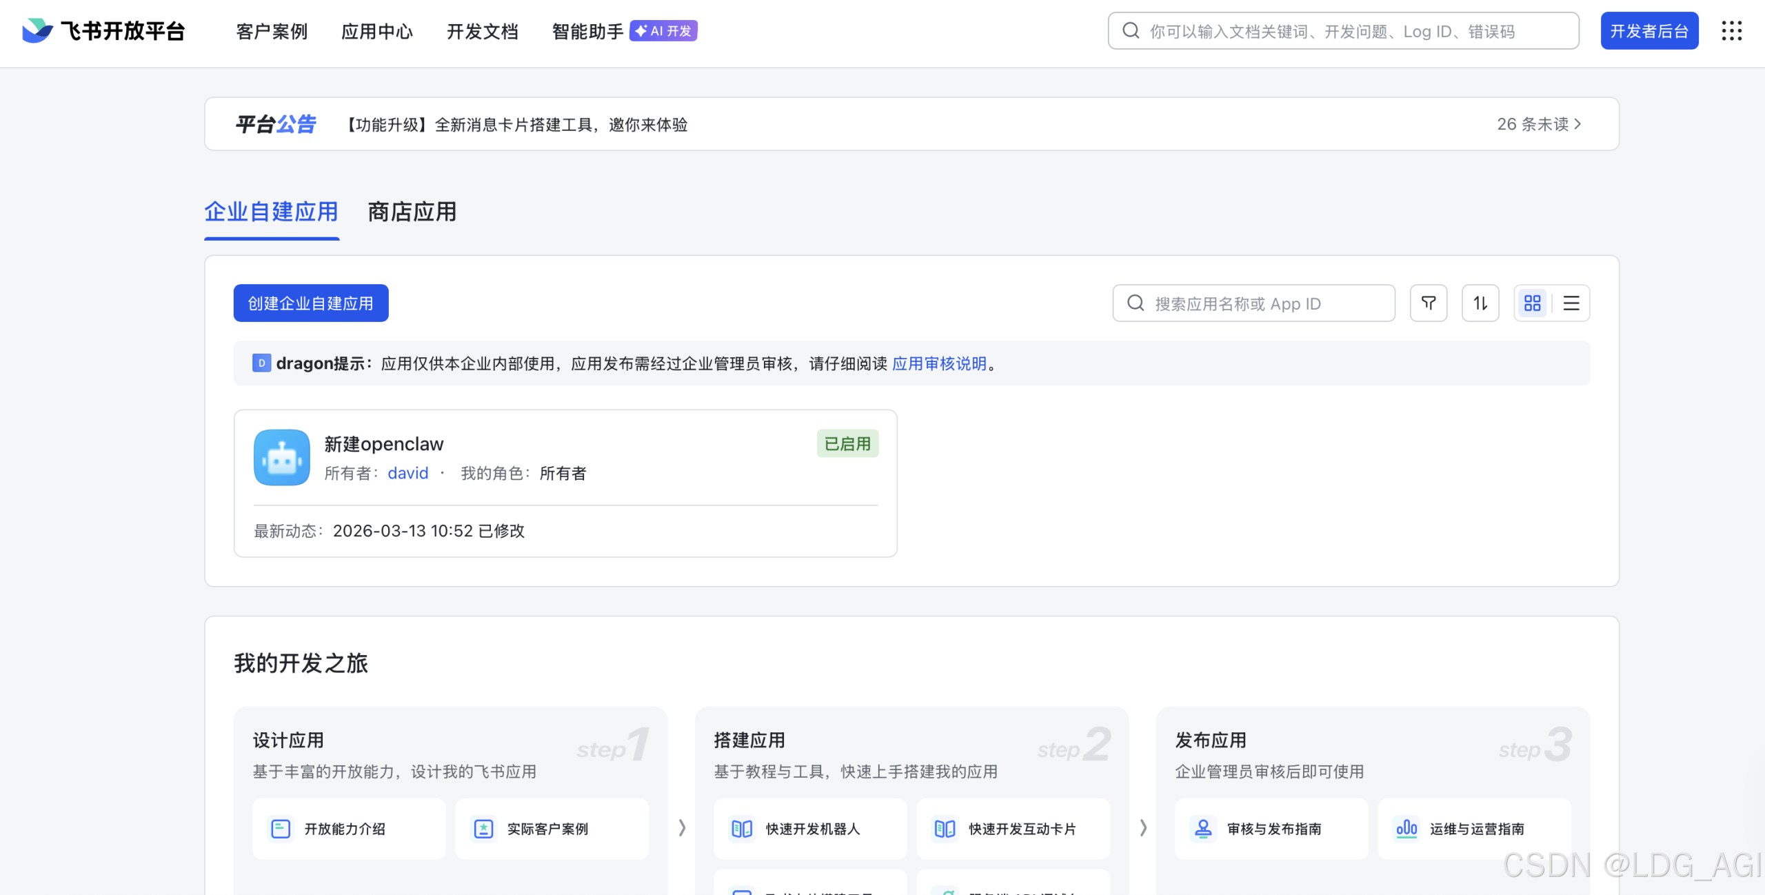This screenshot has width=1765, height=895.
Task: Switch to list view layout
Action: click(1571, 303)
